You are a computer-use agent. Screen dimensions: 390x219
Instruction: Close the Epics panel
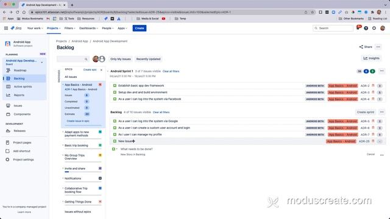click(101, 70)
